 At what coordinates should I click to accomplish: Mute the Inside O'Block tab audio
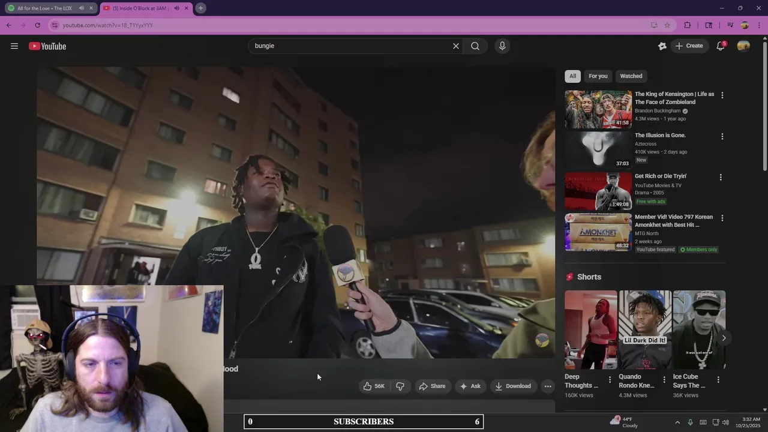pyautogui.click(x=176, y=8)
